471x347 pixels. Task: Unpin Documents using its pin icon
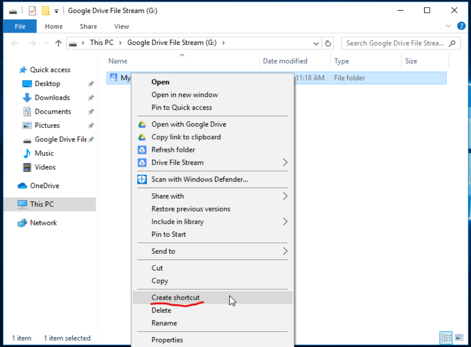click(91, 112)
